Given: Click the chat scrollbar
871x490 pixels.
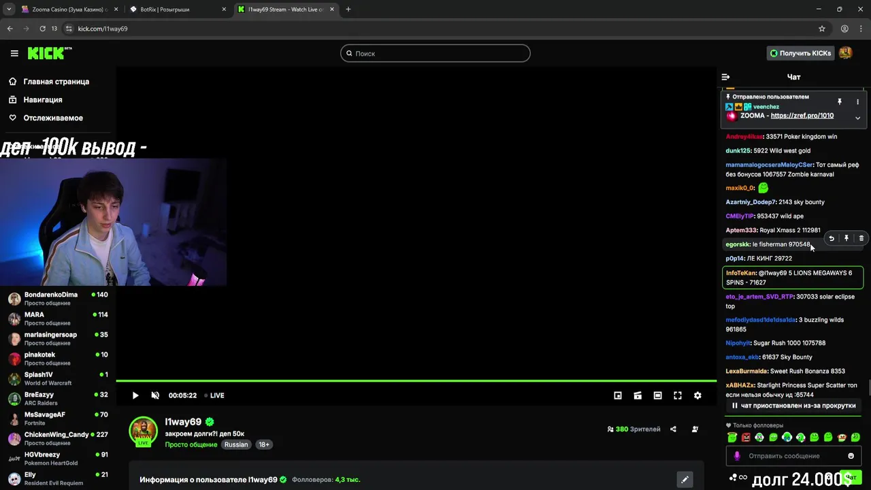Looking at the screenshot, I should [x=868, y=388].
